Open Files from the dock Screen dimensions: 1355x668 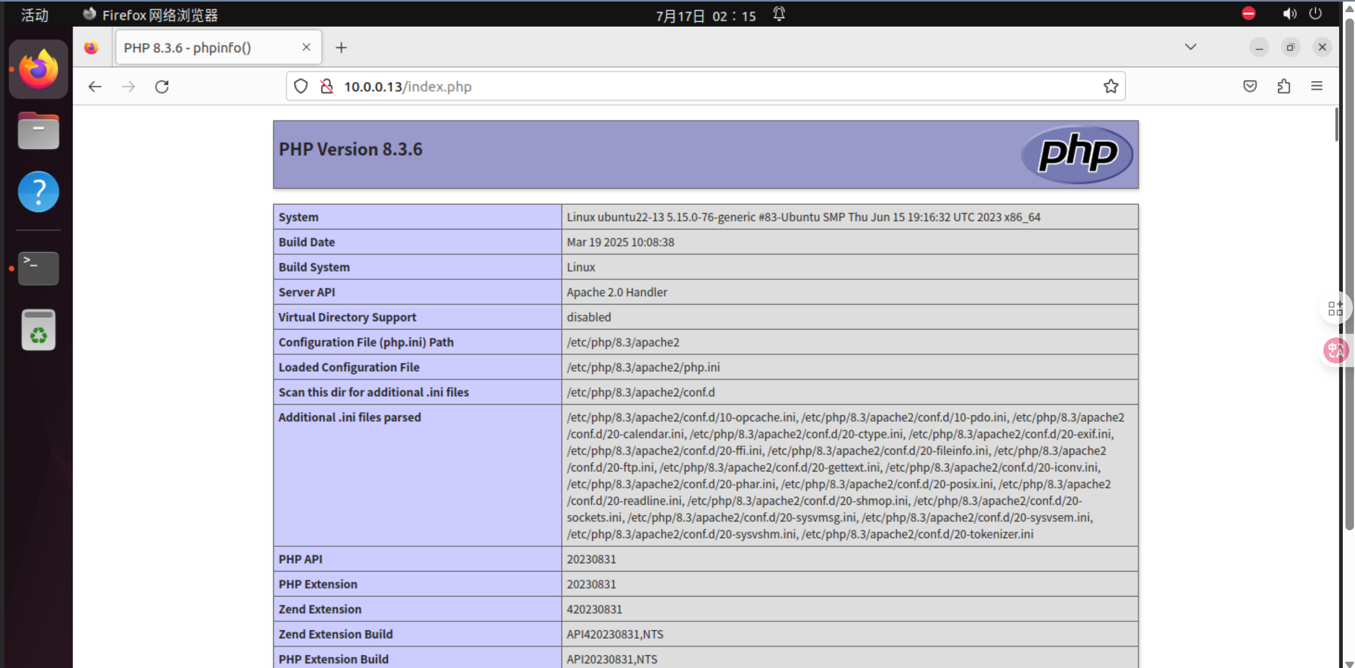coord(39,131)
